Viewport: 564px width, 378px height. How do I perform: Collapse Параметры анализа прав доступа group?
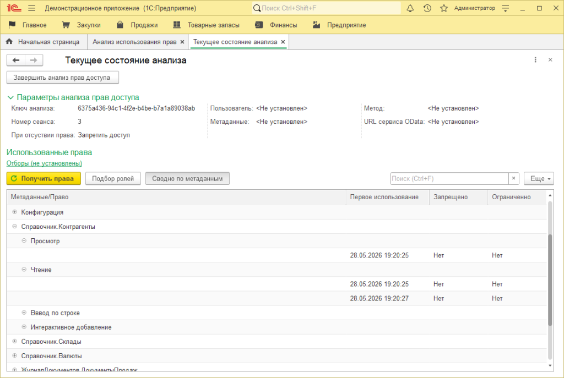10,97
